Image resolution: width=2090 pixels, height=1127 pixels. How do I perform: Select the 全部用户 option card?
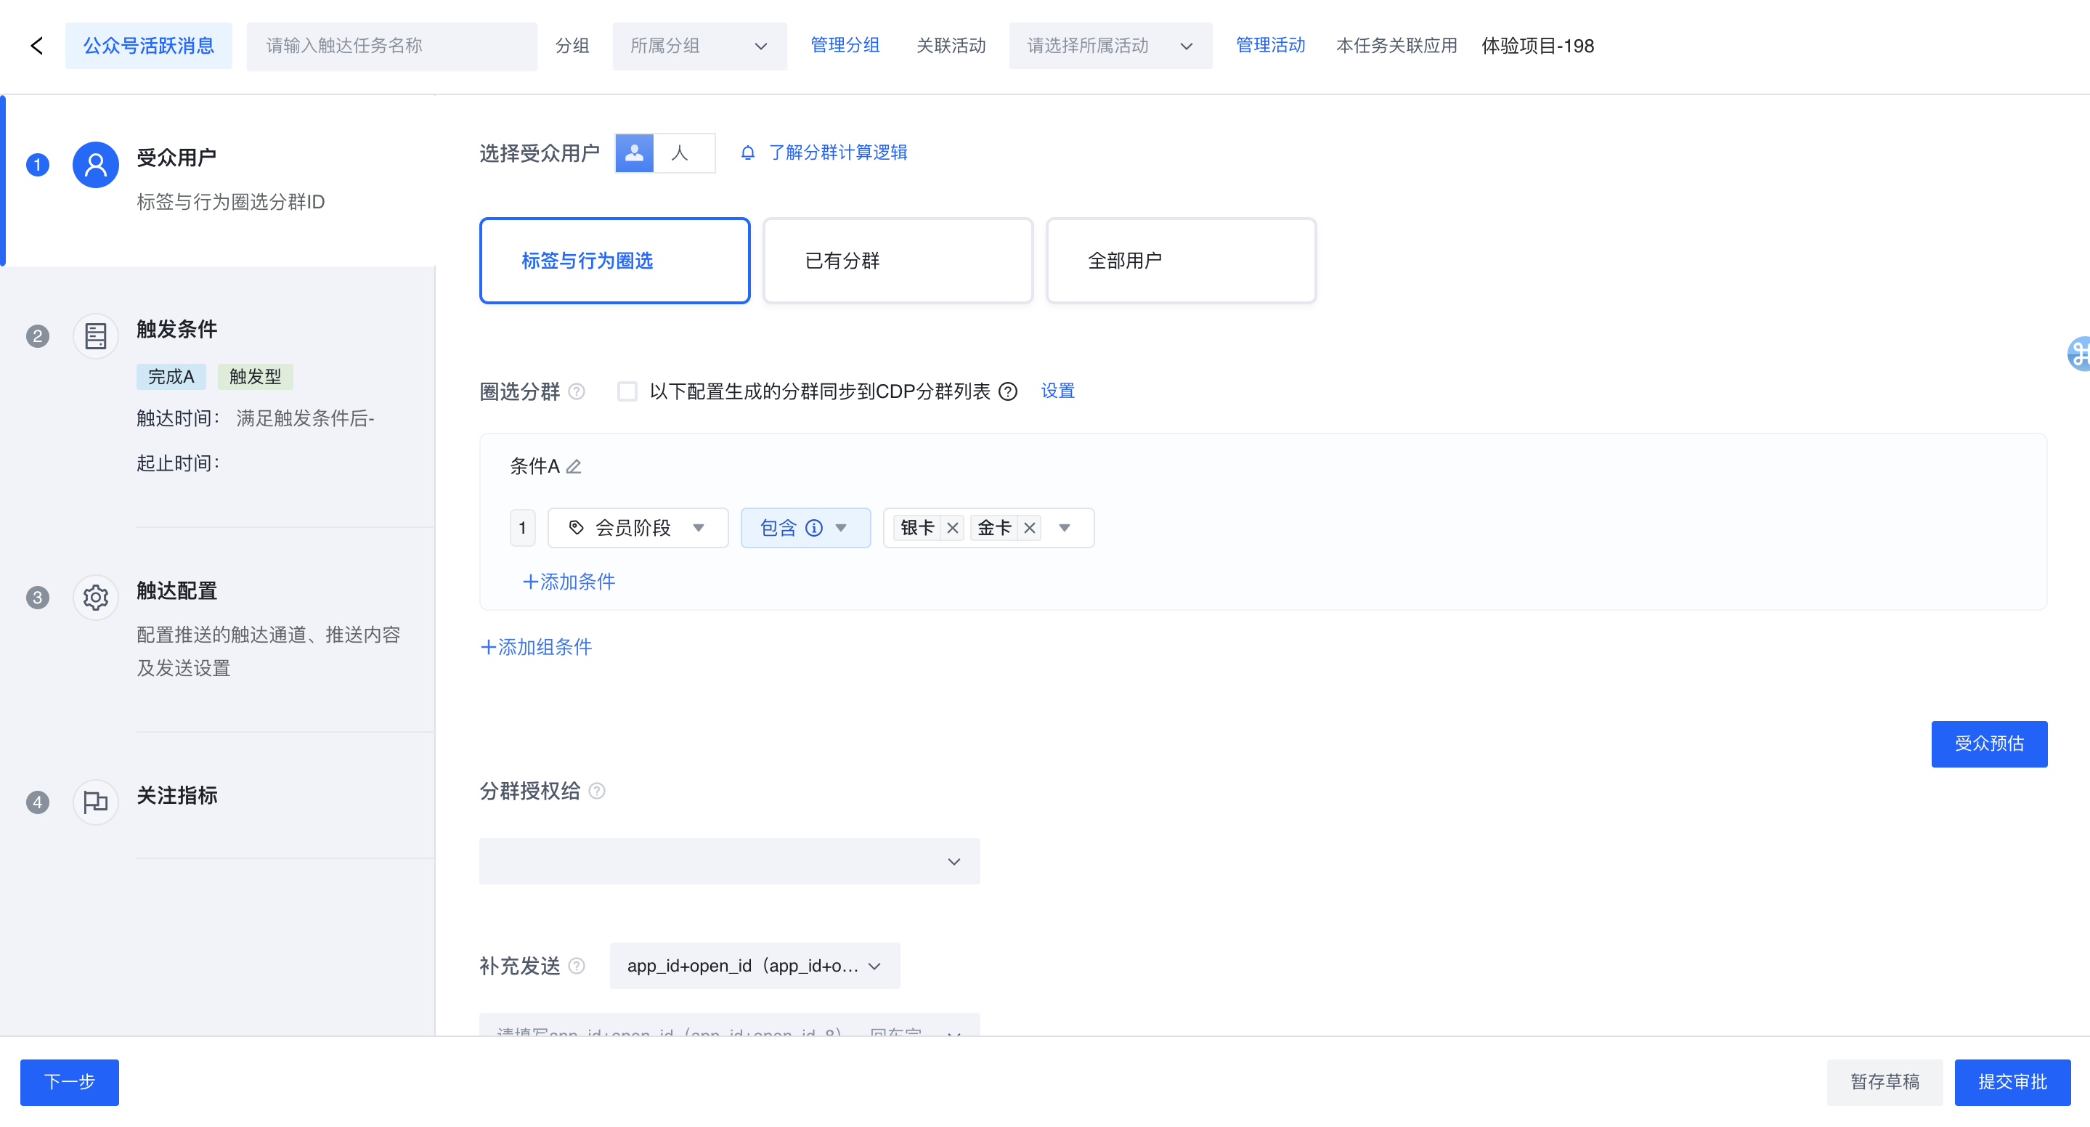pos(1181,261)
